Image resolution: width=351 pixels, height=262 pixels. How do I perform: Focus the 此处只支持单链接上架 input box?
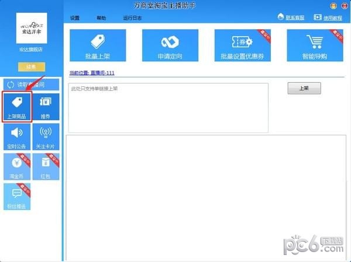[x=168, y=108]
